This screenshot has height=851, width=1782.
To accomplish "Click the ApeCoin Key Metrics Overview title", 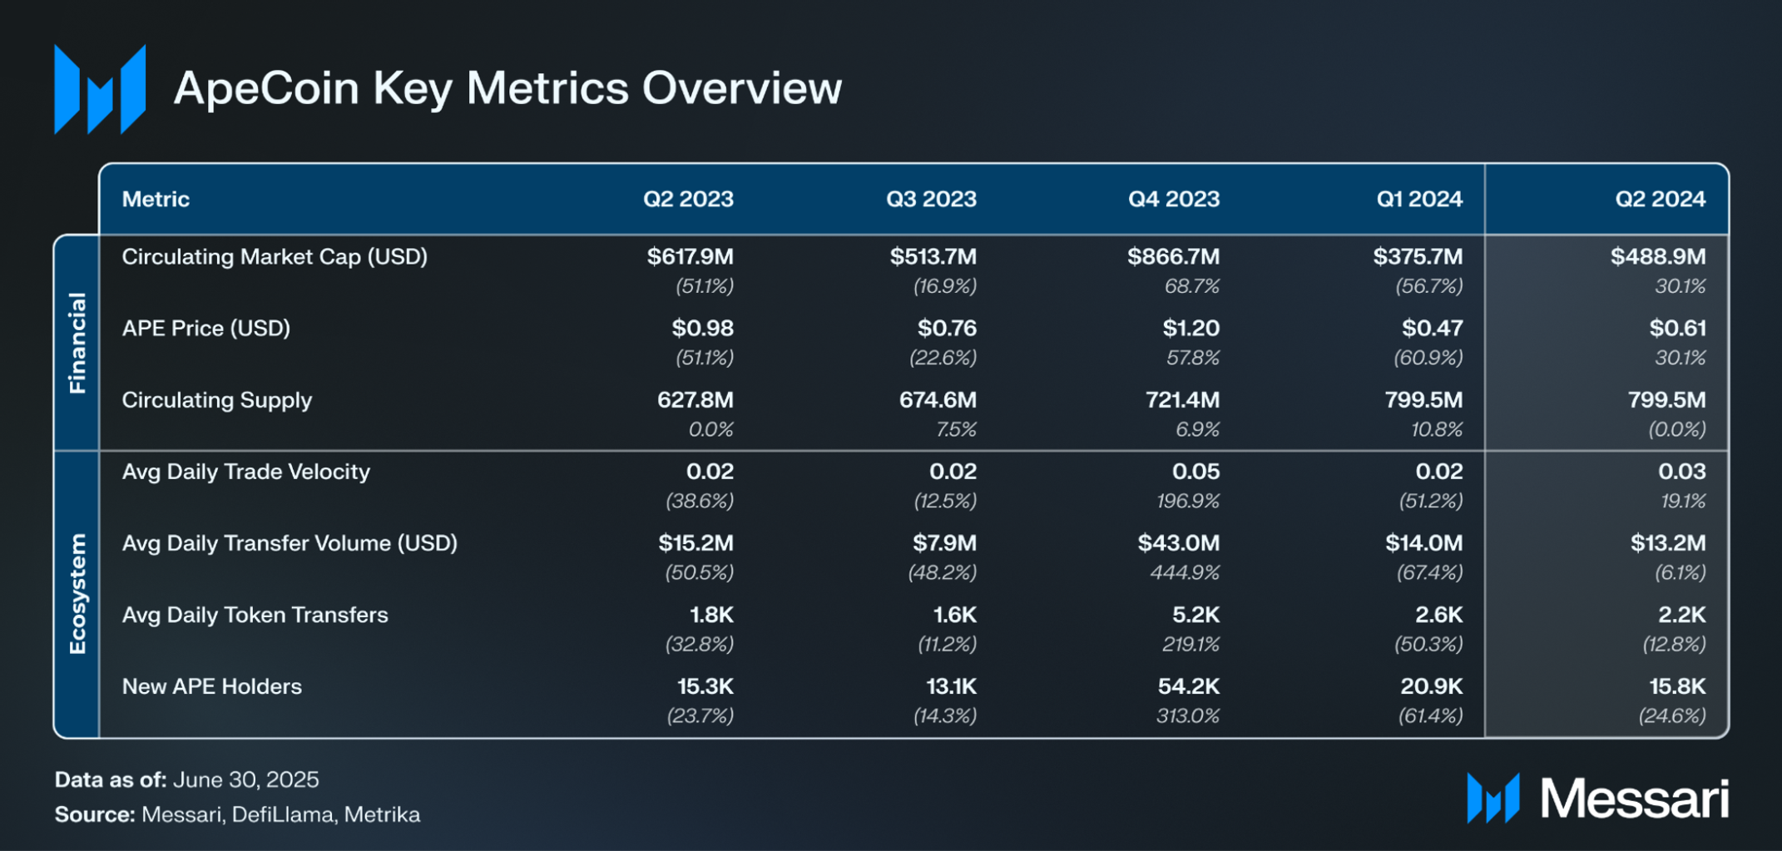I will click(x=507, y=88).
